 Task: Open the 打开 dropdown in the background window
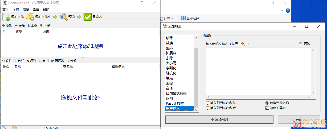(x=167, y=19)
